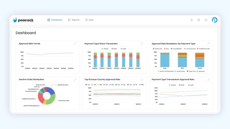Toggle Credit legend in Payment Type Transactions Approval Rate

pos(191,85)
